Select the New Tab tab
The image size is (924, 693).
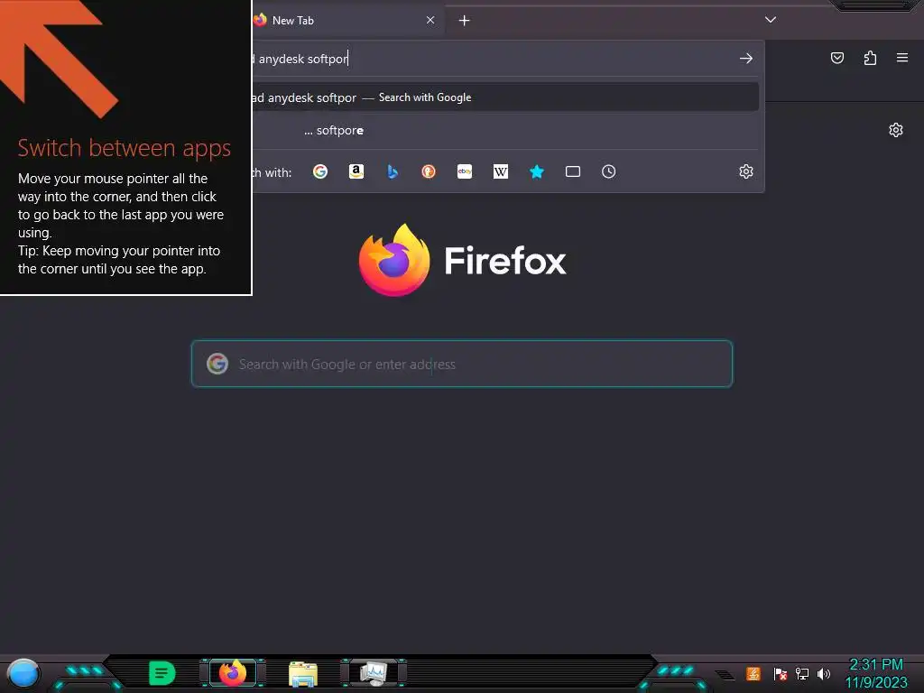tap(347, 21)
